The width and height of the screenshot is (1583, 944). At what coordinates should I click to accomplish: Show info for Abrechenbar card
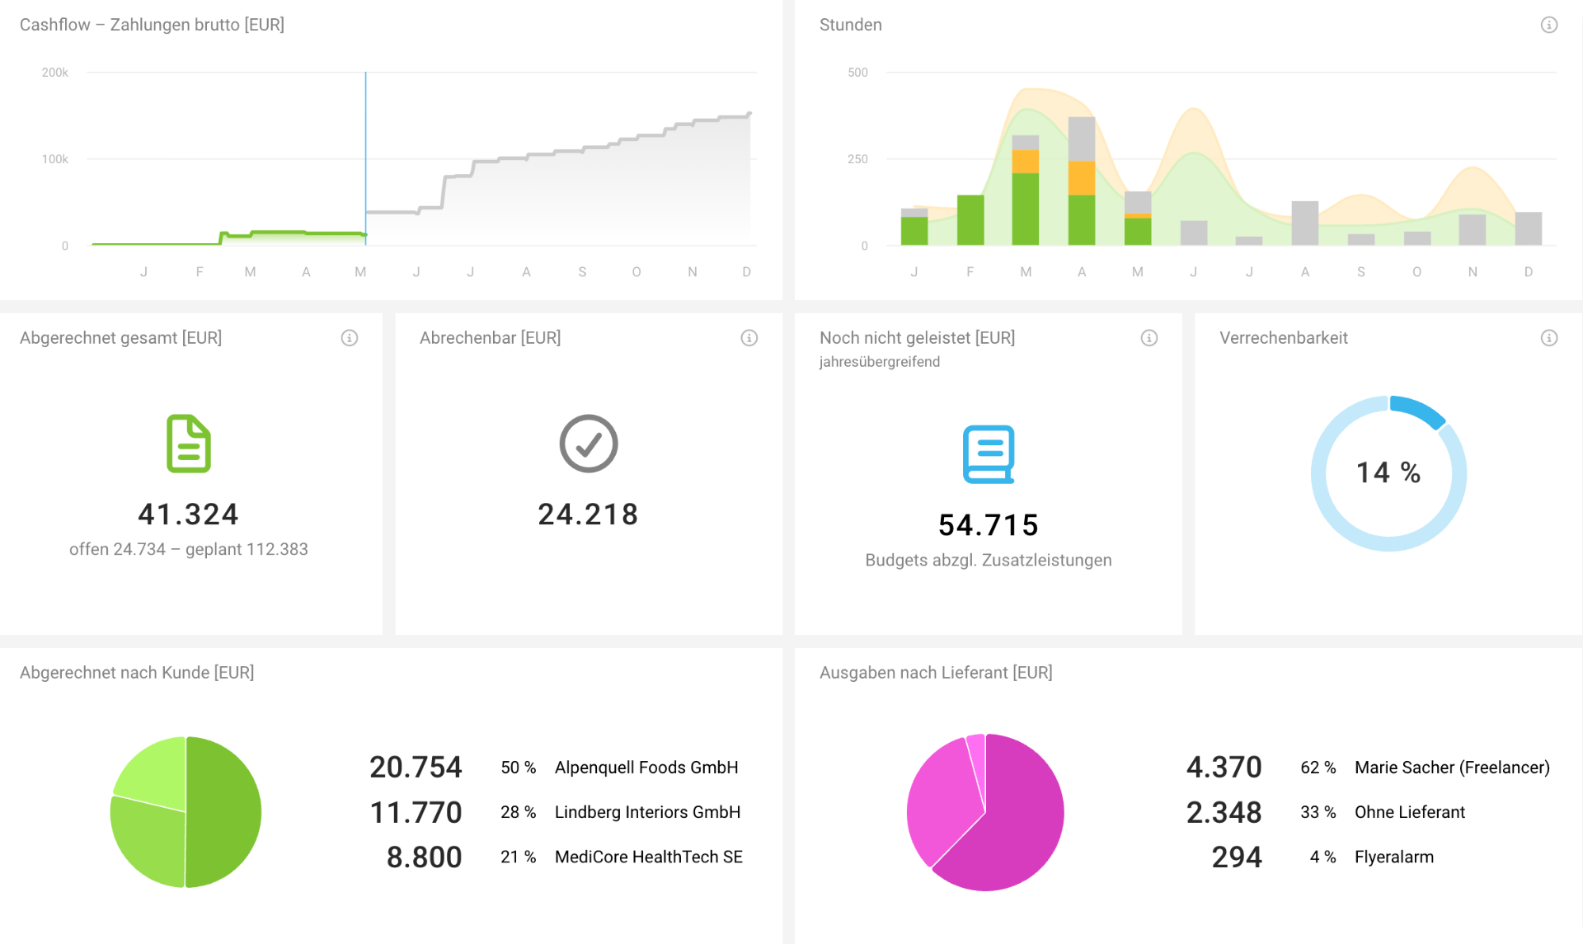click(x=749, y=338)
